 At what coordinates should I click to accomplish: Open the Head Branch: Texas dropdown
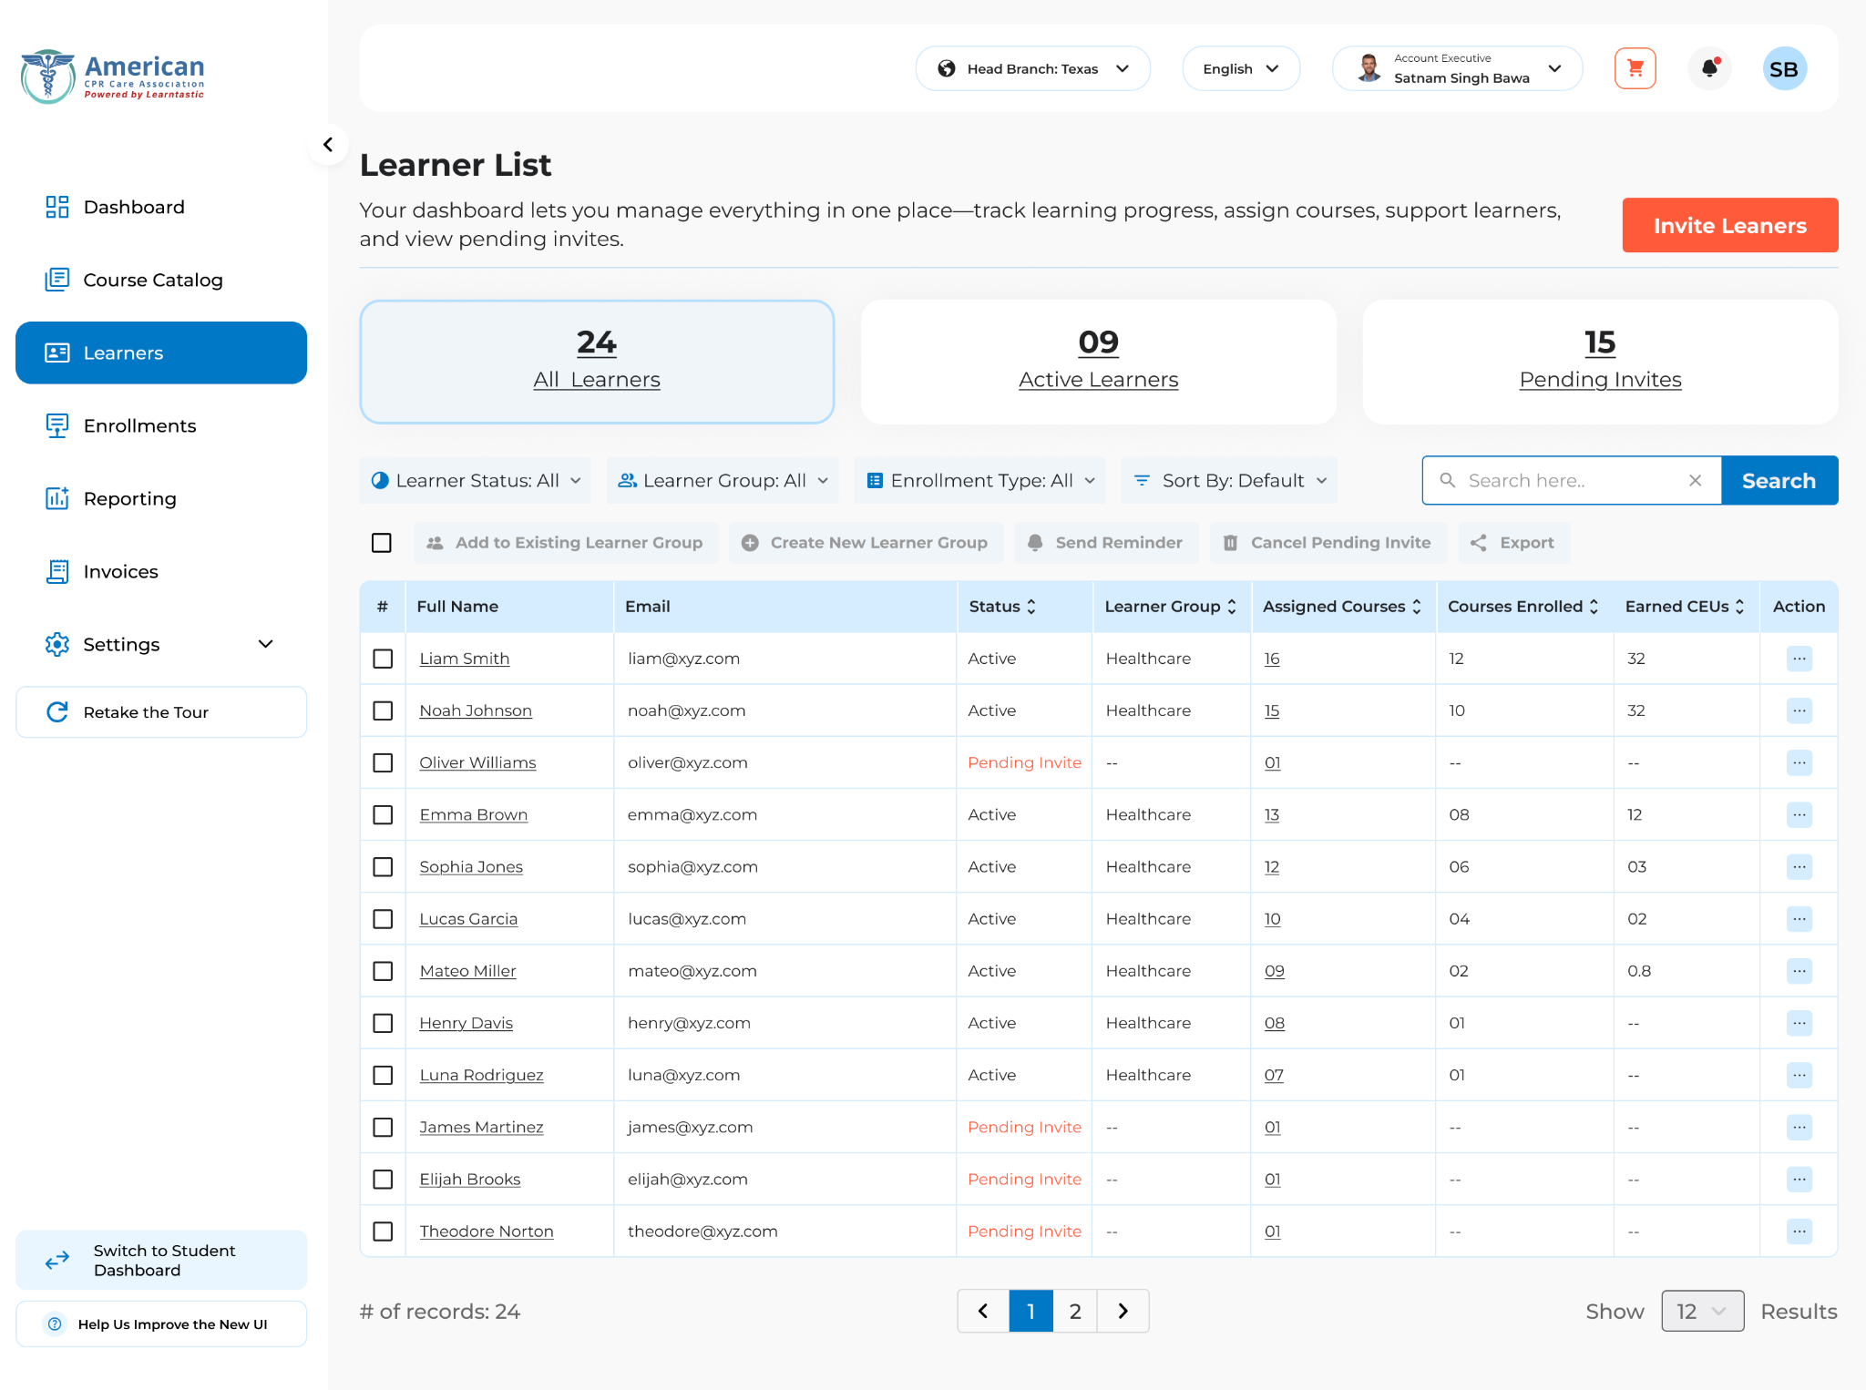(1032, 68)
